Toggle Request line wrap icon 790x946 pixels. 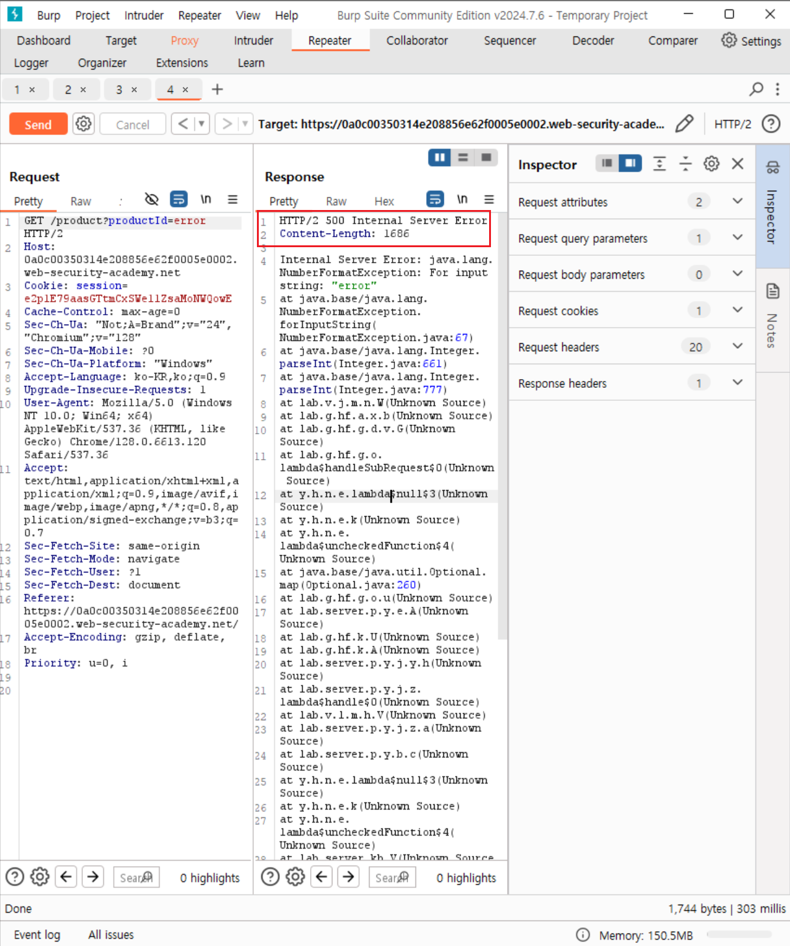[x=179, y=199]
